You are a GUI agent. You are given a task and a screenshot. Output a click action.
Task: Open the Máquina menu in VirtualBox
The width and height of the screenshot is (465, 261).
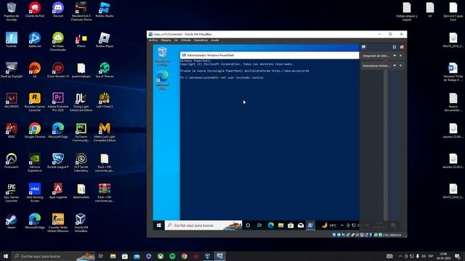(166, 41)
